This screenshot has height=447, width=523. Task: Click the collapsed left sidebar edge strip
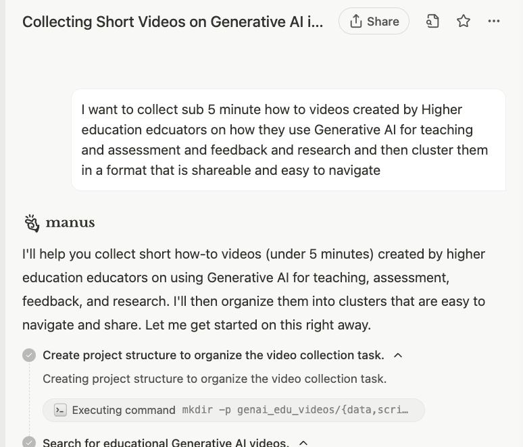[3, 223]
